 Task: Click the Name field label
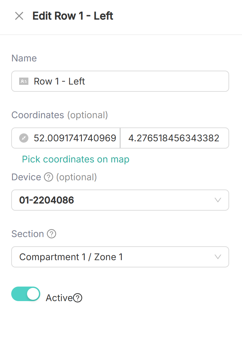pos(24,58)
